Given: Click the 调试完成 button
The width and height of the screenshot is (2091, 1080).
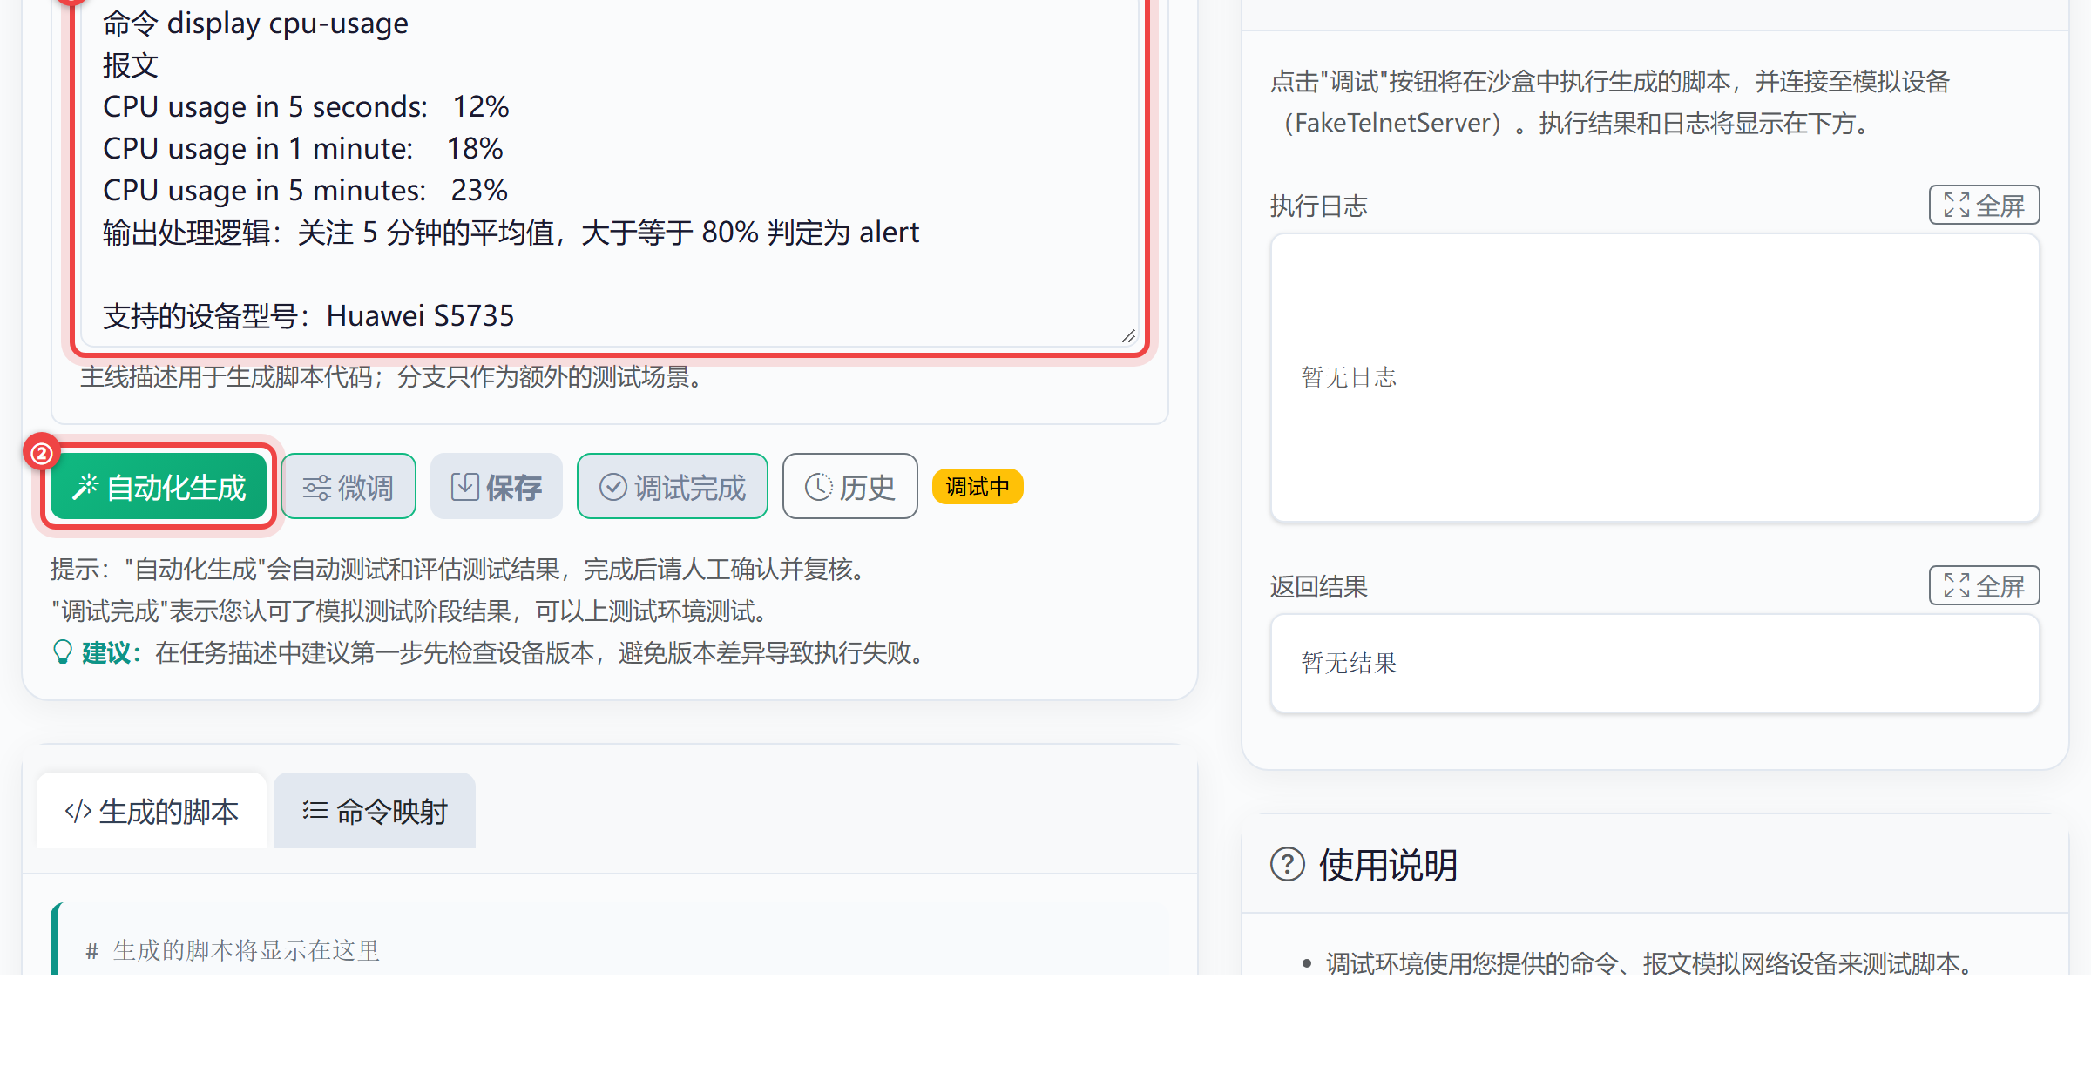Looking at the screenshot, I should click(673, 487).
